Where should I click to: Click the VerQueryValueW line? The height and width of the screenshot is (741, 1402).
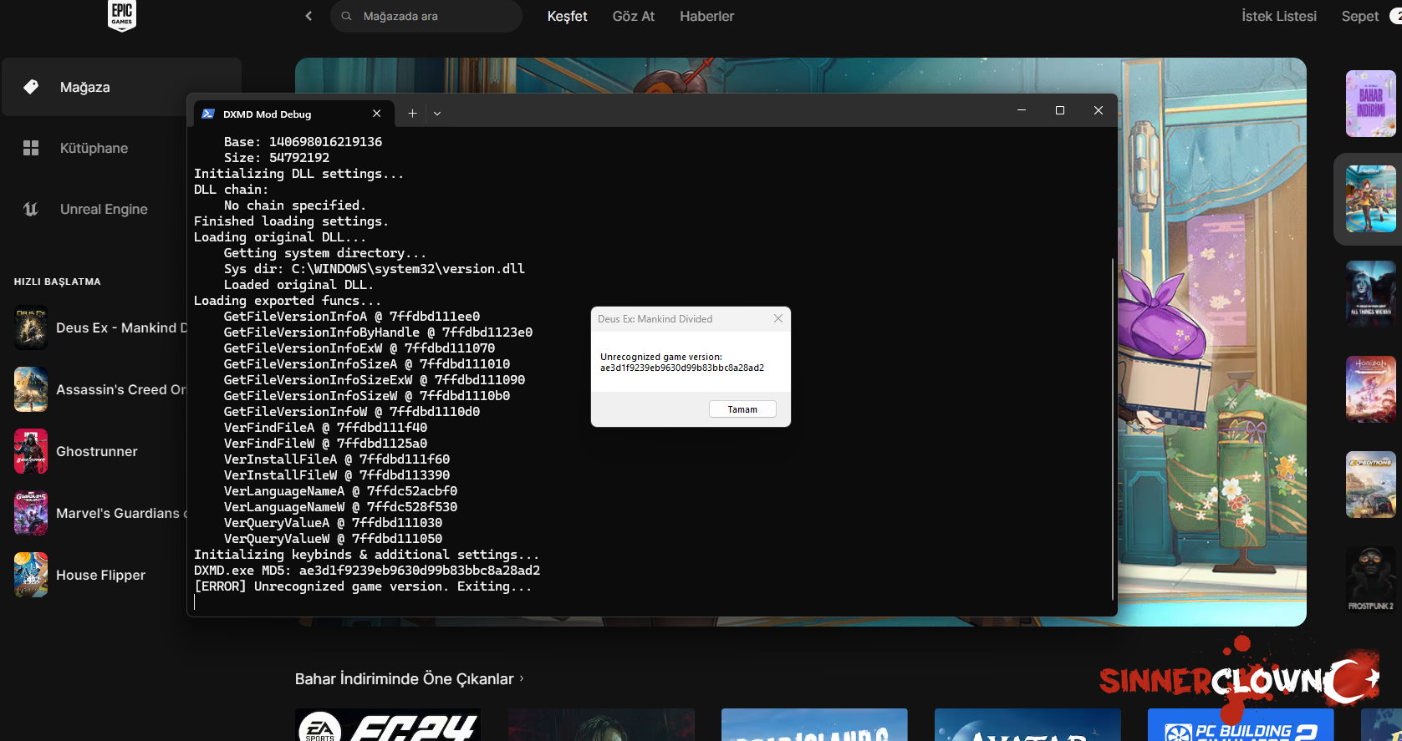tap(334, 539)
